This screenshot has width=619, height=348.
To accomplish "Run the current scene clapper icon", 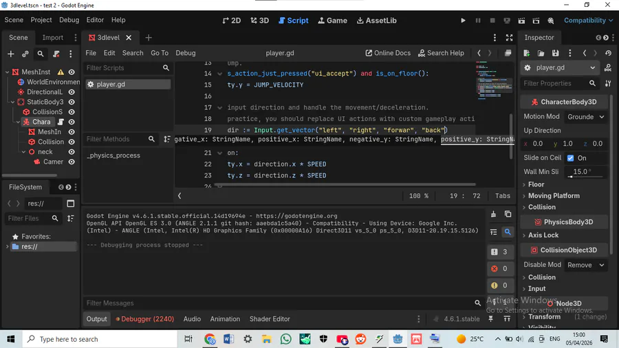I will click(521, 21).
